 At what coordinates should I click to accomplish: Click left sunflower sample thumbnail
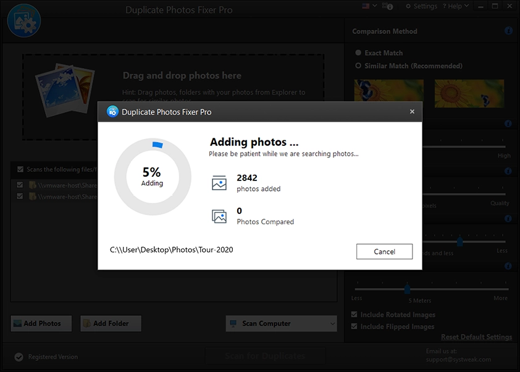click(x=388, y=93)
